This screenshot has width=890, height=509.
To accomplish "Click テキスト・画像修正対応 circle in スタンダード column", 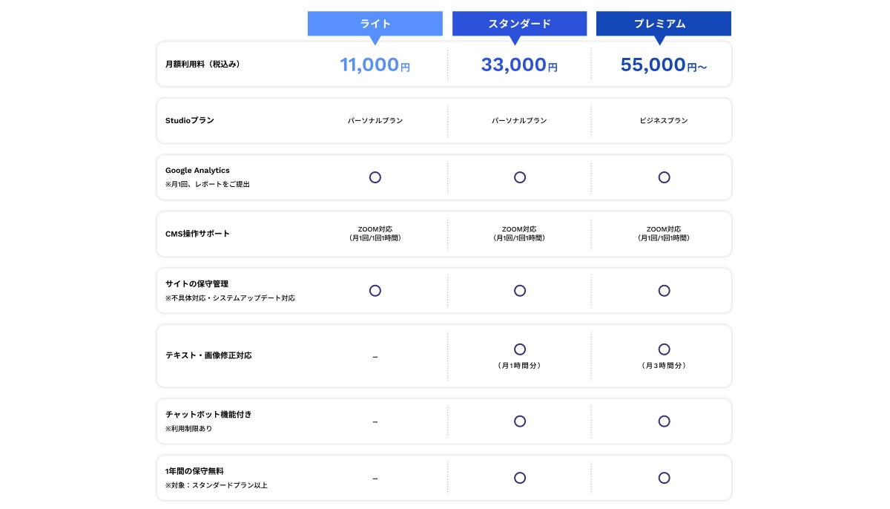I will click(x=520, y=349).
